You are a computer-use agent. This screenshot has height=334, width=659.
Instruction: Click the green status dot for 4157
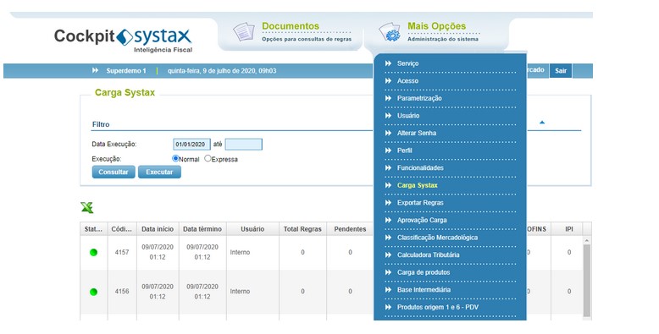point(94,252)
